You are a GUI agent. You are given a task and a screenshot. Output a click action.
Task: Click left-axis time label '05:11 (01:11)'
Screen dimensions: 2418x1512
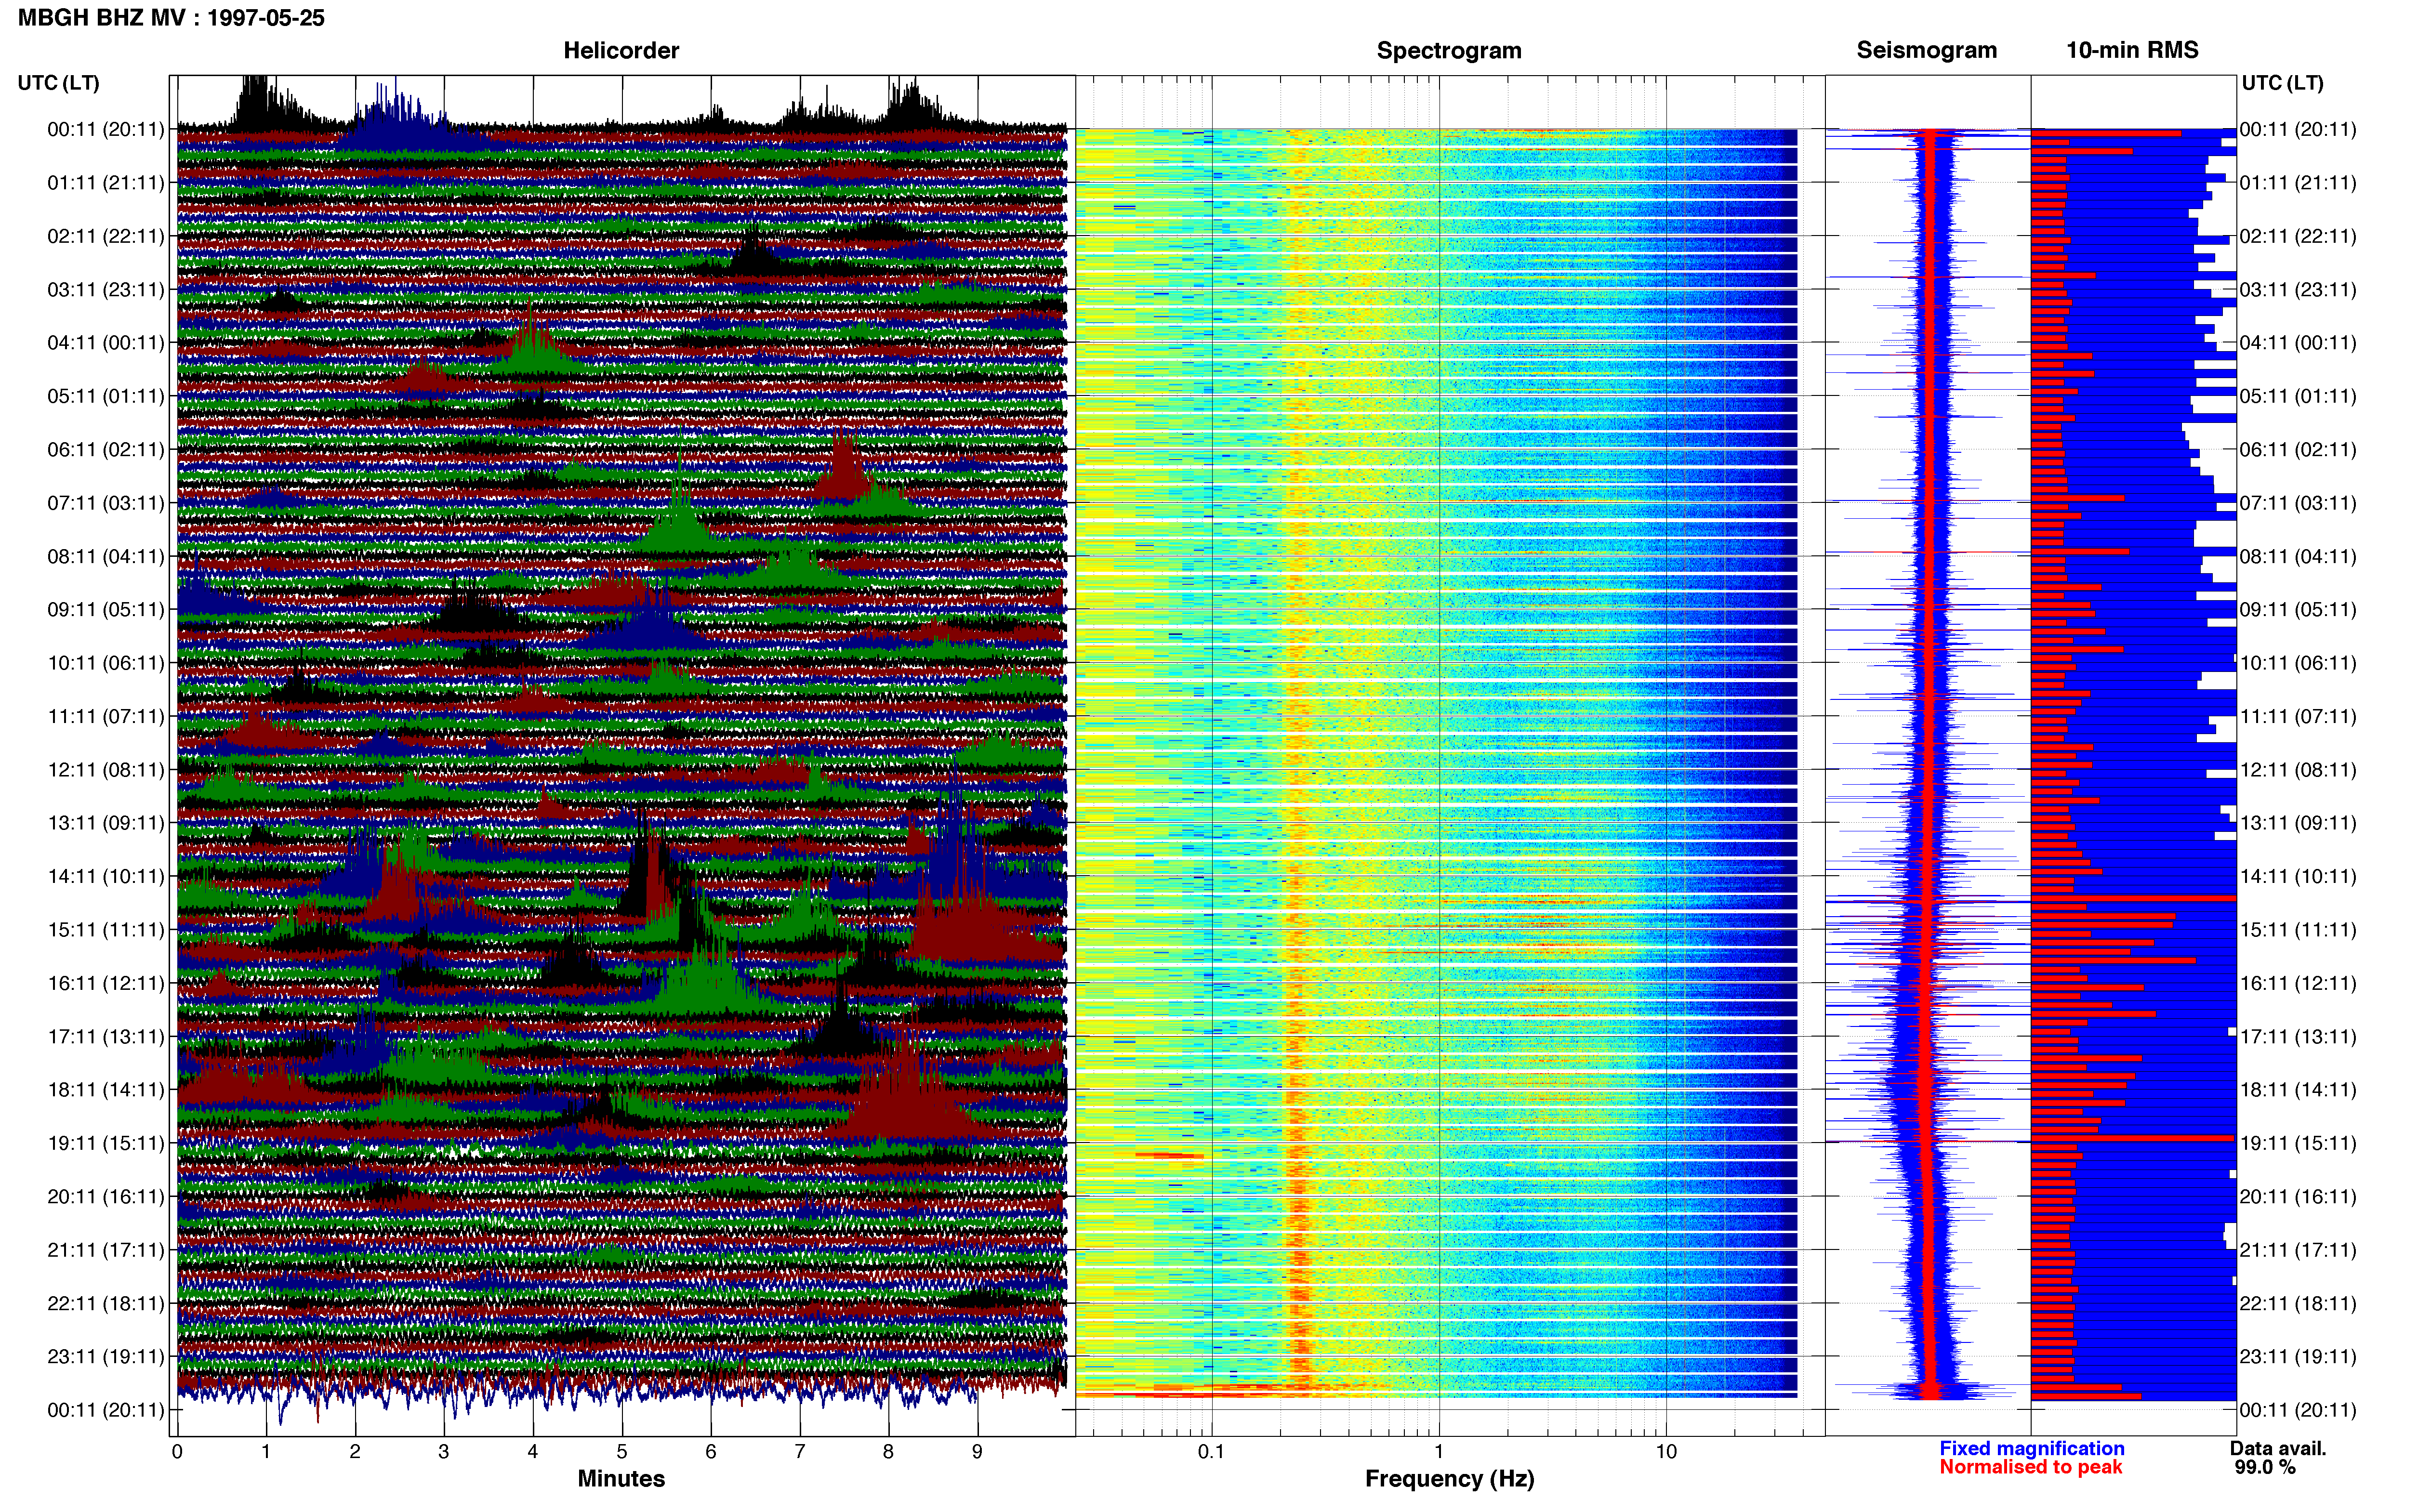click(x=105, y=396)
